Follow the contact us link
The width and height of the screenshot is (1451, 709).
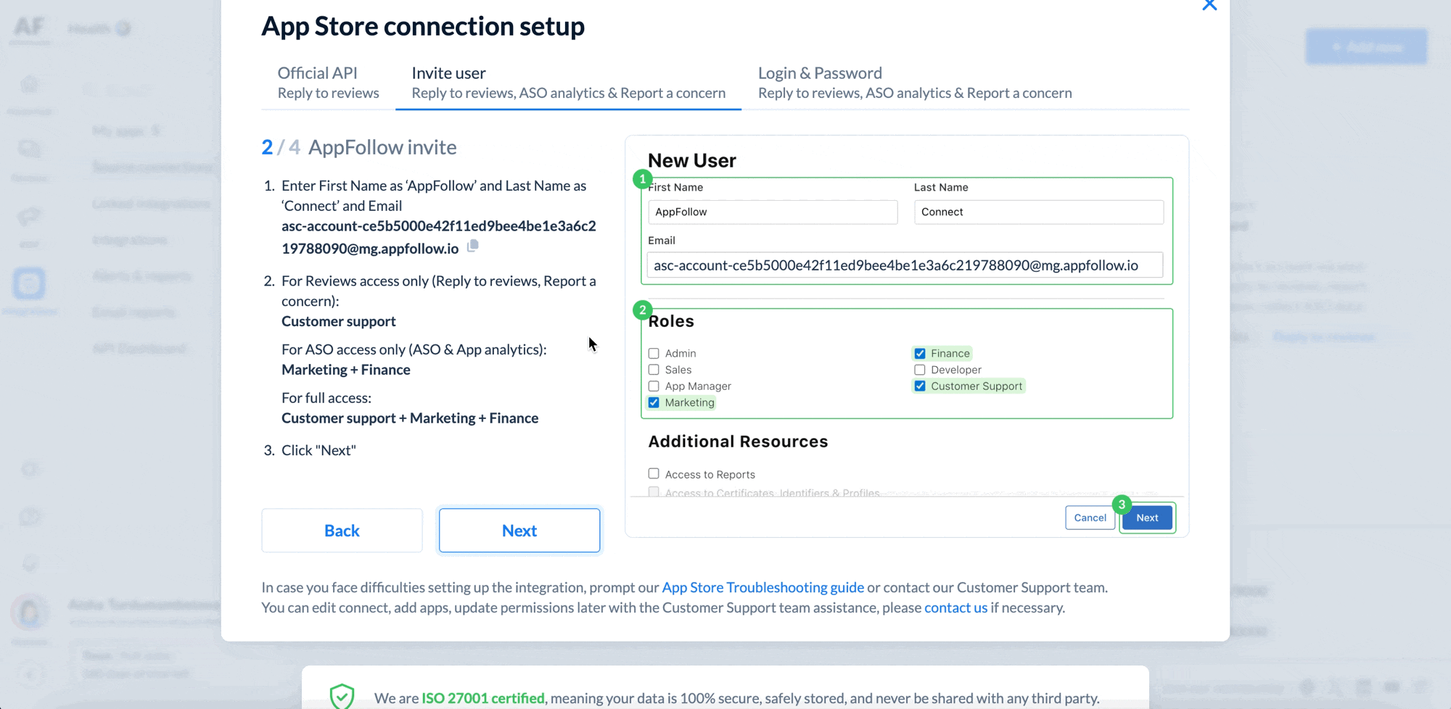point(955,608)
